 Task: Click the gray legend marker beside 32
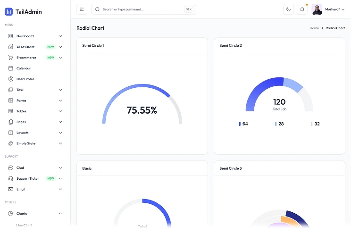pos(311,124)
